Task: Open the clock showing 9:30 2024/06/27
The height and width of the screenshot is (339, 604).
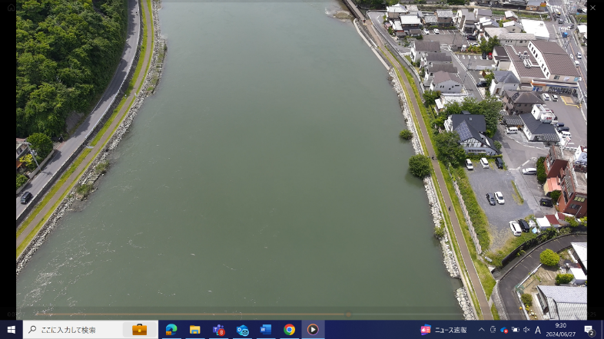Action: pyautogui.click(x=560, y=330)
